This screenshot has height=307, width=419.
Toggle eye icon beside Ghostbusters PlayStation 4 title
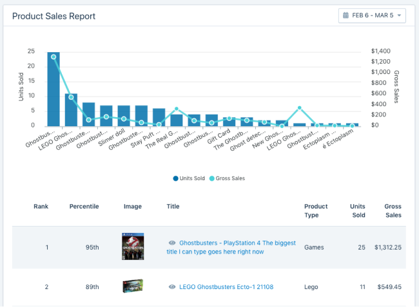click(172, 243)
